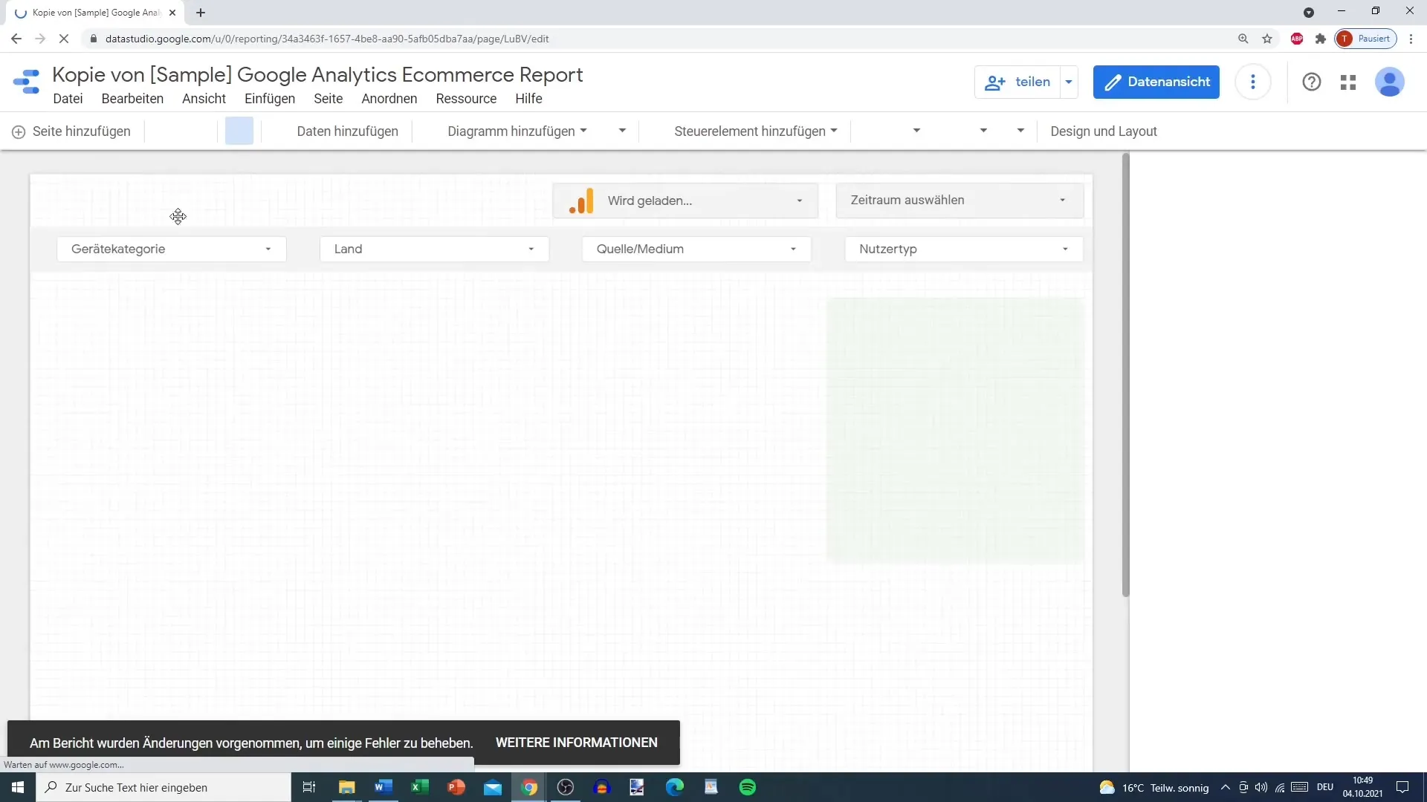Open the extensions puzzle icon
This screenshot has height=802, width=1427.
pos(1321,39)
